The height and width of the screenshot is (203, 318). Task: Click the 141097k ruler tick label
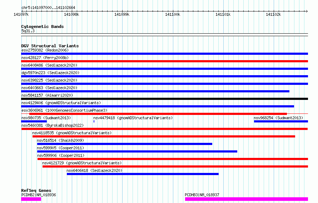[x=21, y=14]
